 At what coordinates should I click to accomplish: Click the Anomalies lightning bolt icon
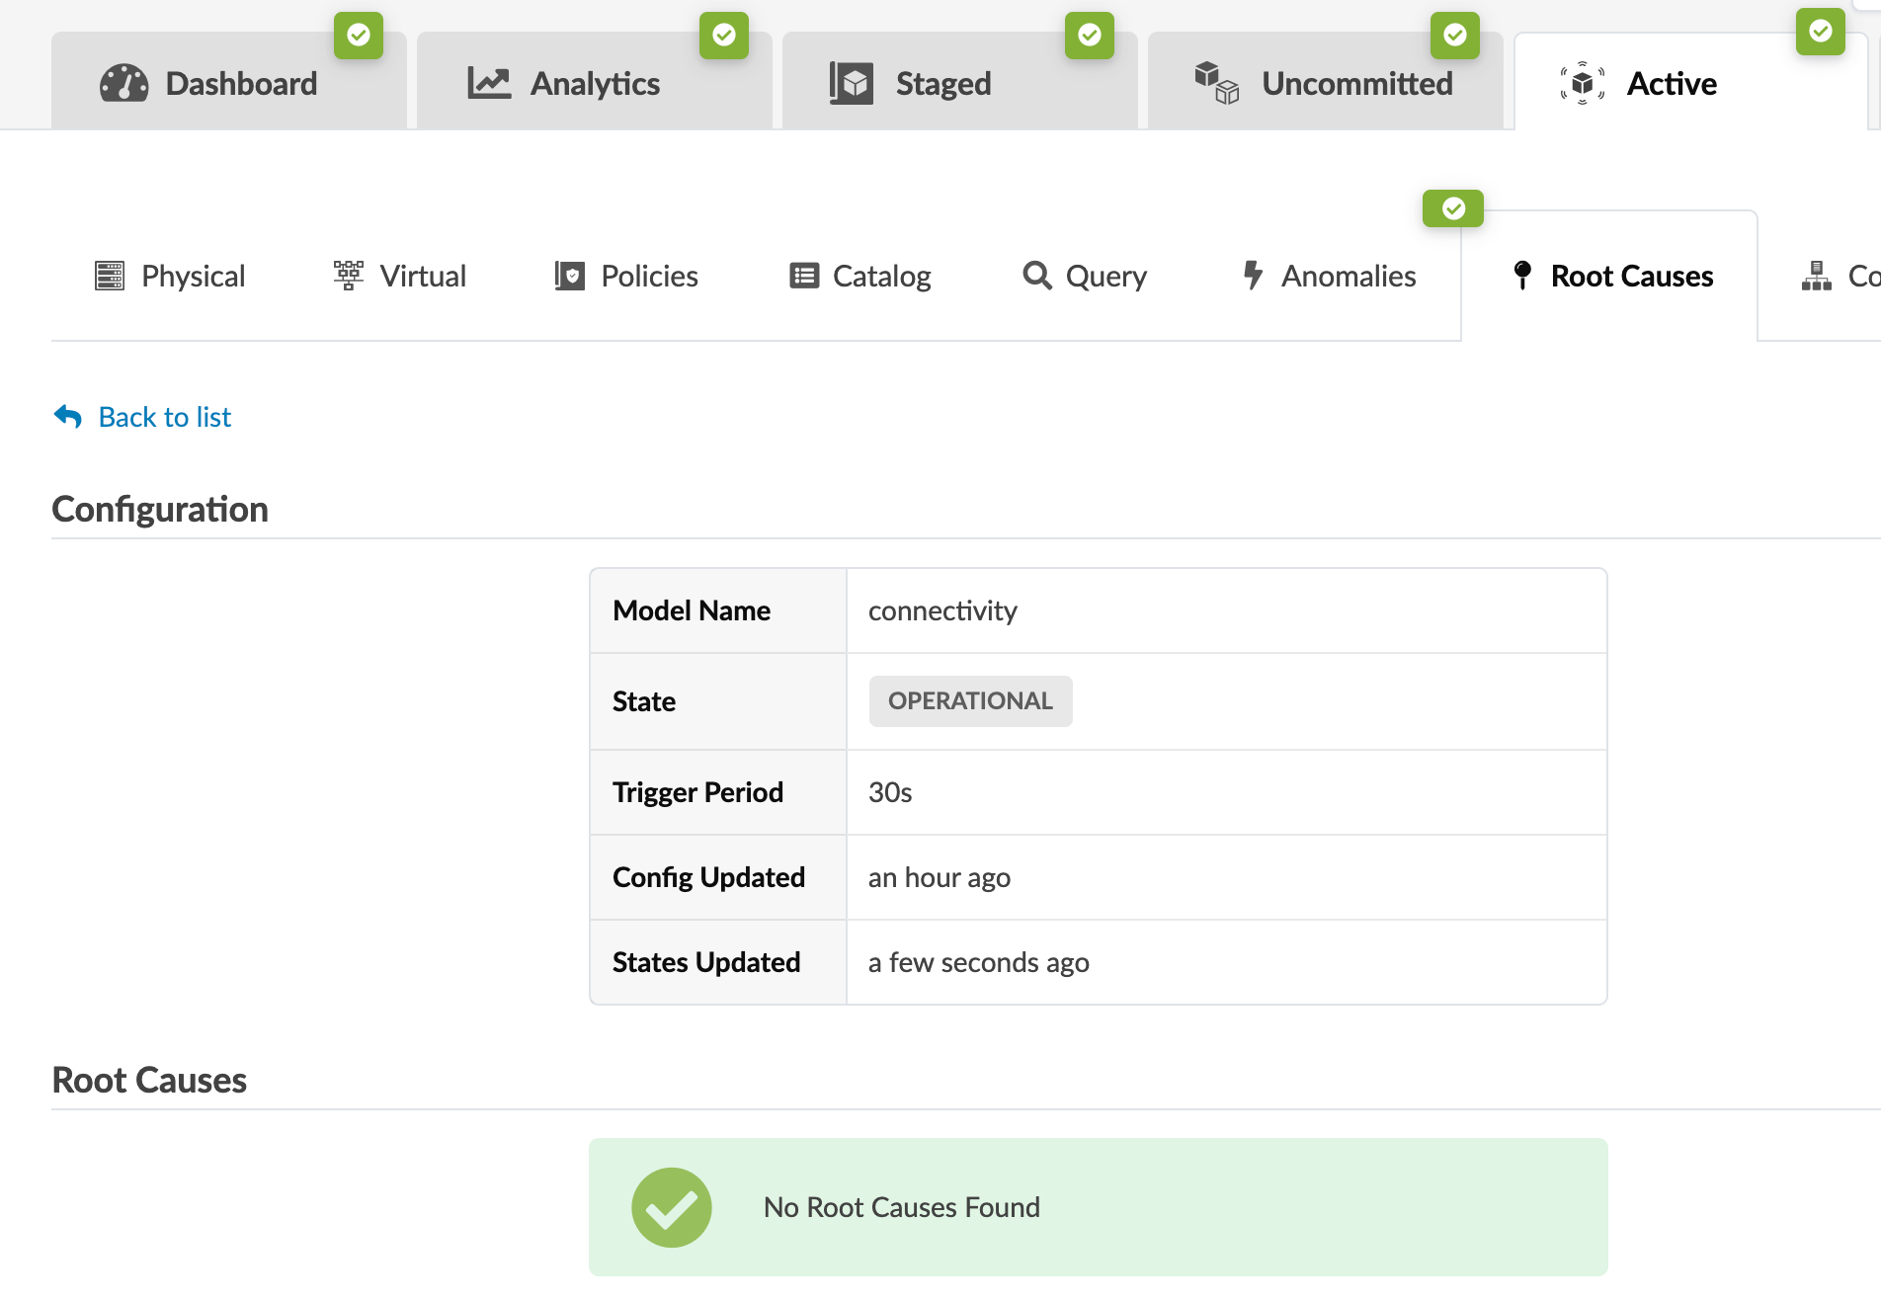point(1253,276)
